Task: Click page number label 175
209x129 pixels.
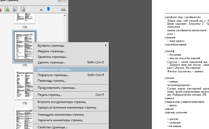Action: pos(25,65)
